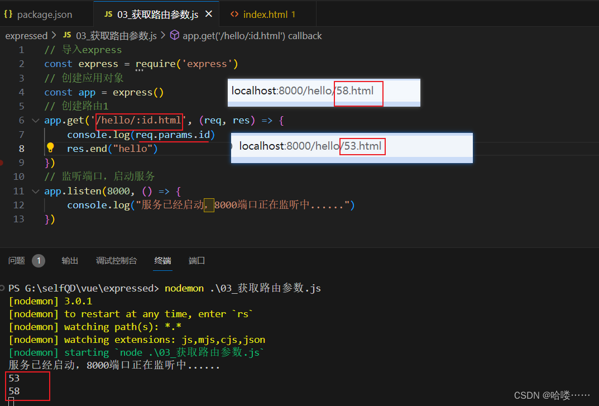599x406 pixels.
Task: Click res.end("hello") on line 8
Action: (x=112, y=149)
